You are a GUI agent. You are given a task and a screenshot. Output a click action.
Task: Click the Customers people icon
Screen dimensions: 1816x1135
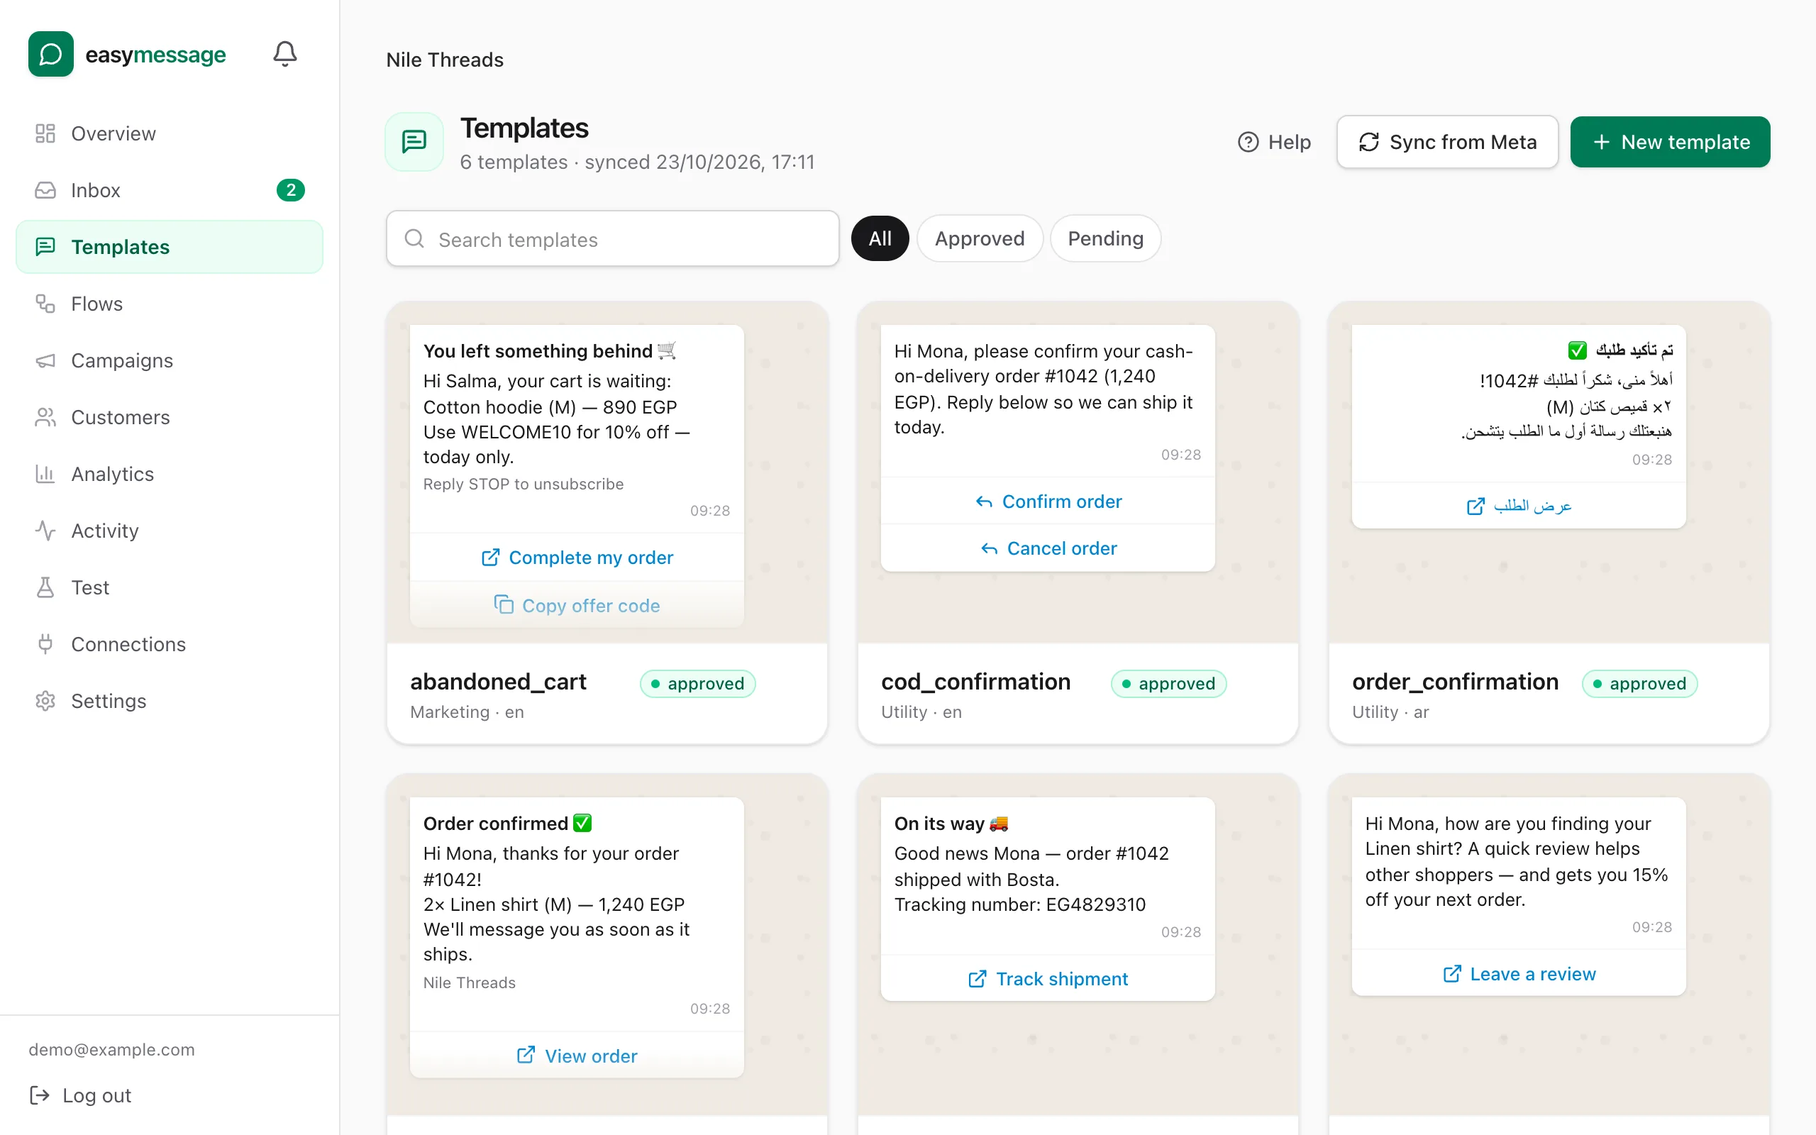[45, 417]
